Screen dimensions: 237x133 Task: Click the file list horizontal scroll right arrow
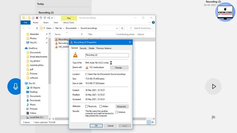point(154,119)
